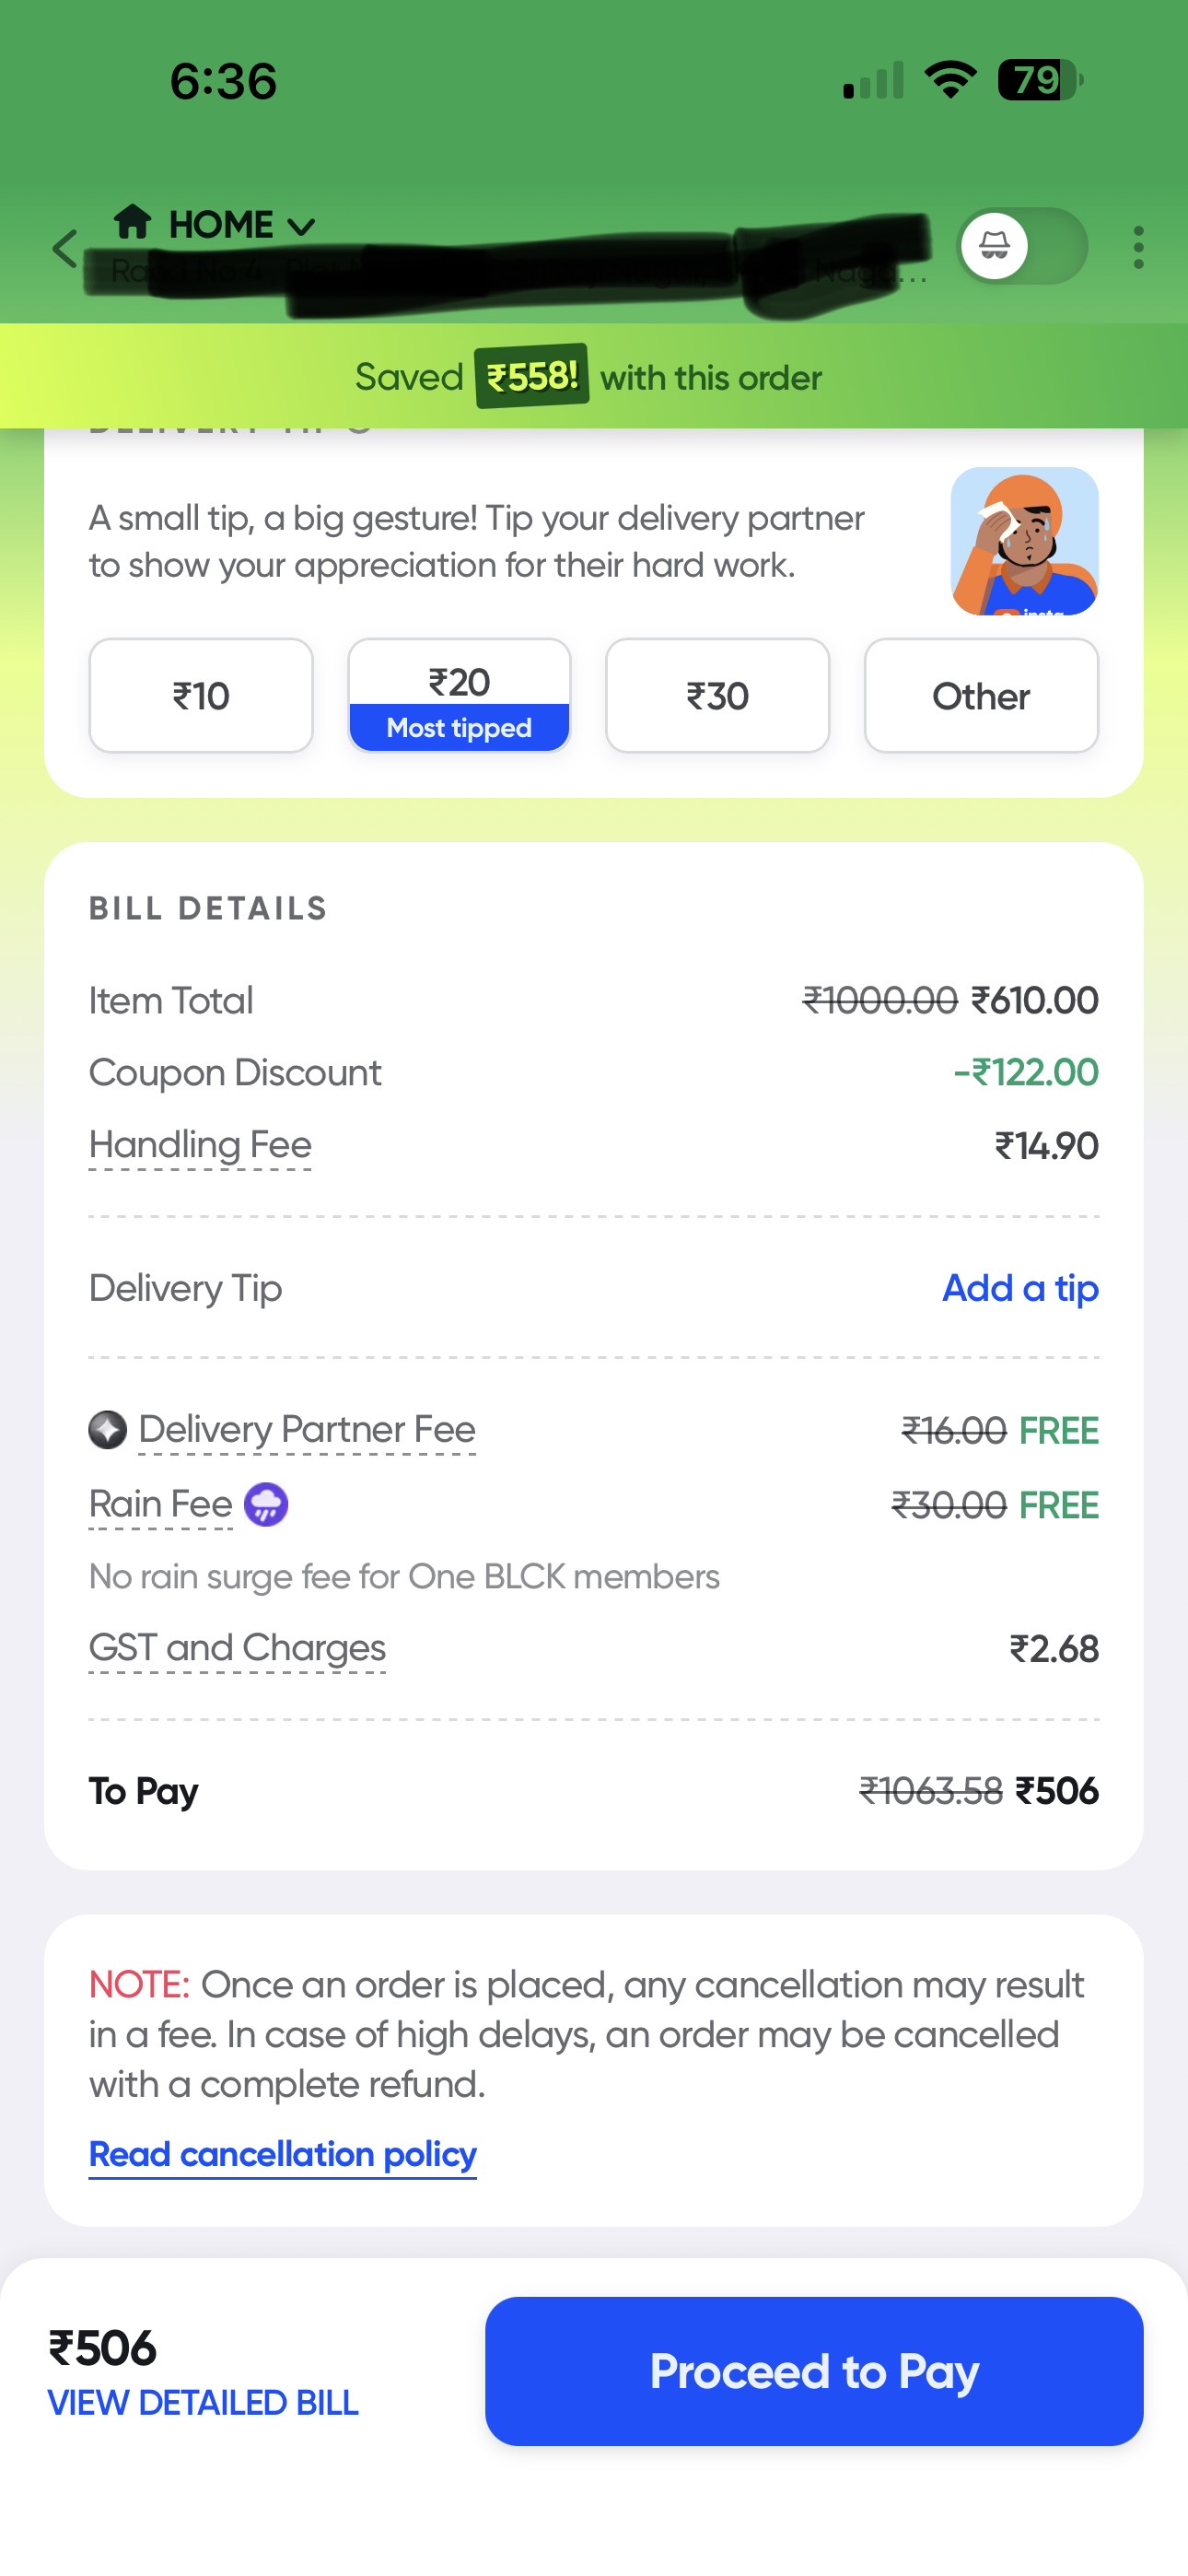Select the ₹30 tip option

pyautogui.click(x=717, y=696)
